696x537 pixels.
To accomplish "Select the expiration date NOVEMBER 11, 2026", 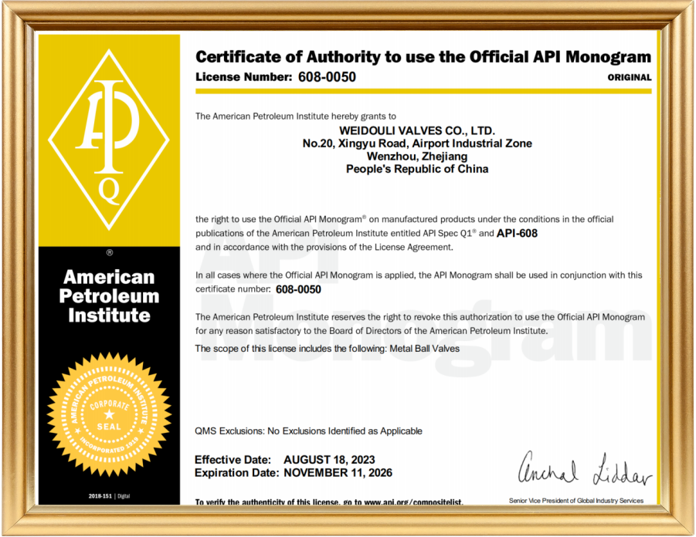I will pyautogui.click(x=338, y=473).
